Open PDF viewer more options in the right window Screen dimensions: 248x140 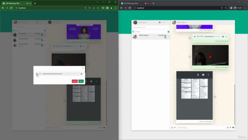[x=208, y=75]
